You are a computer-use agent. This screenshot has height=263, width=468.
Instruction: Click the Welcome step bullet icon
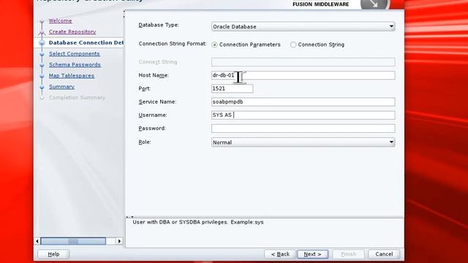(x=42, y=21)
